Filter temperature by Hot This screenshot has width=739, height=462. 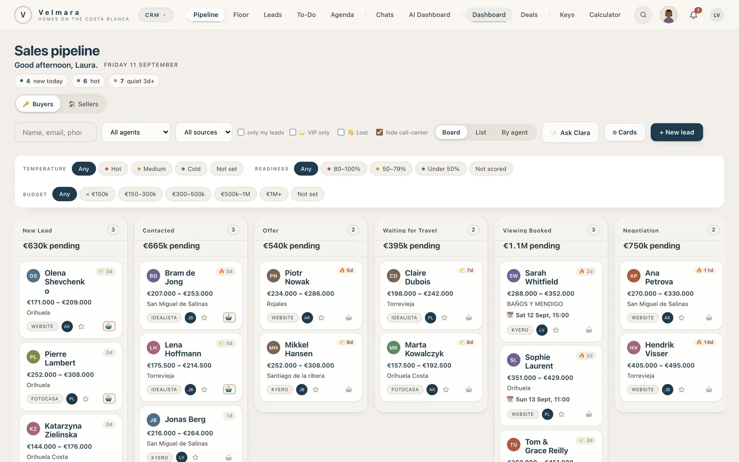click(x=113, y=169)
